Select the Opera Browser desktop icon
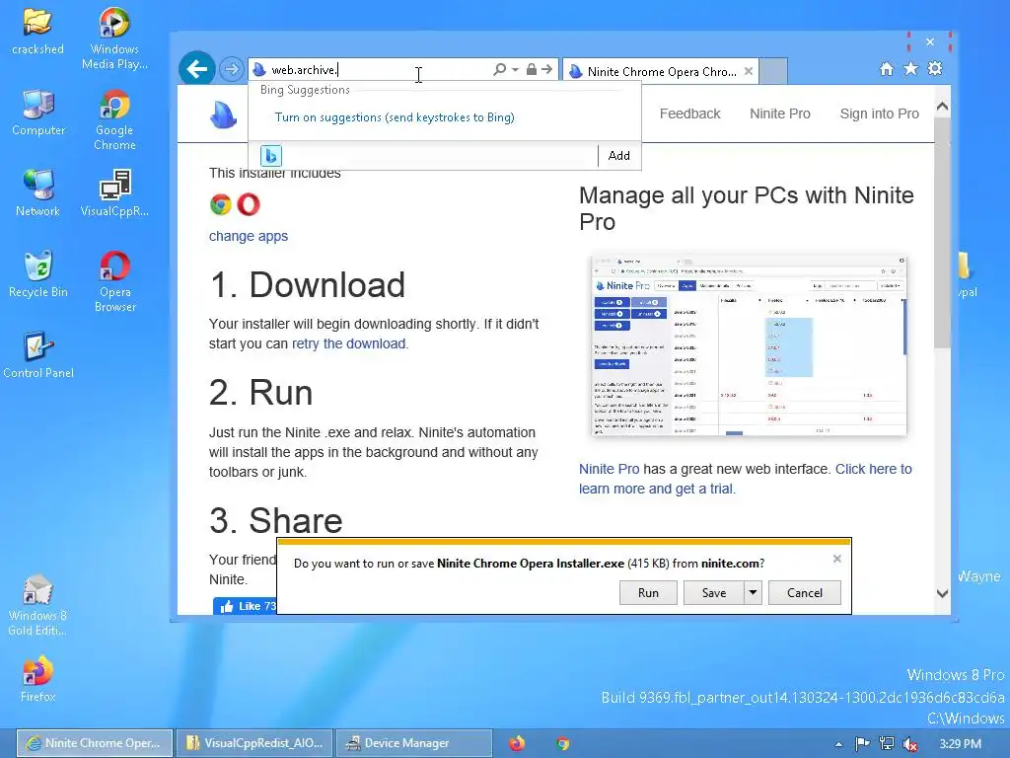Screen dimensions: 1010x758 coord(114,282)
